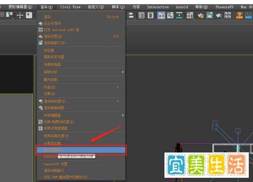Toggle the highlighted ribbon icon
This screenshot has width=253, height=182.
[x=161, y=16]
